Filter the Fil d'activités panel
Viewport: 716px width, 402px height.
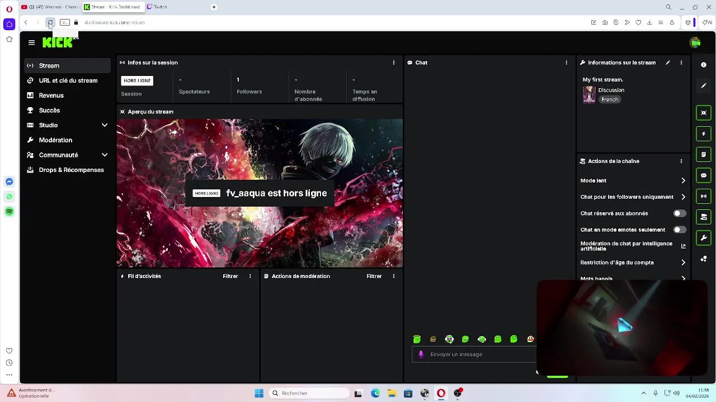click(230, 276)
